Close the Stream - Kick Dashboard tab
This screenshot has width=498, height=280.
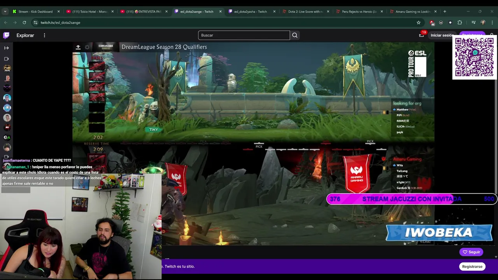[59, 12]
